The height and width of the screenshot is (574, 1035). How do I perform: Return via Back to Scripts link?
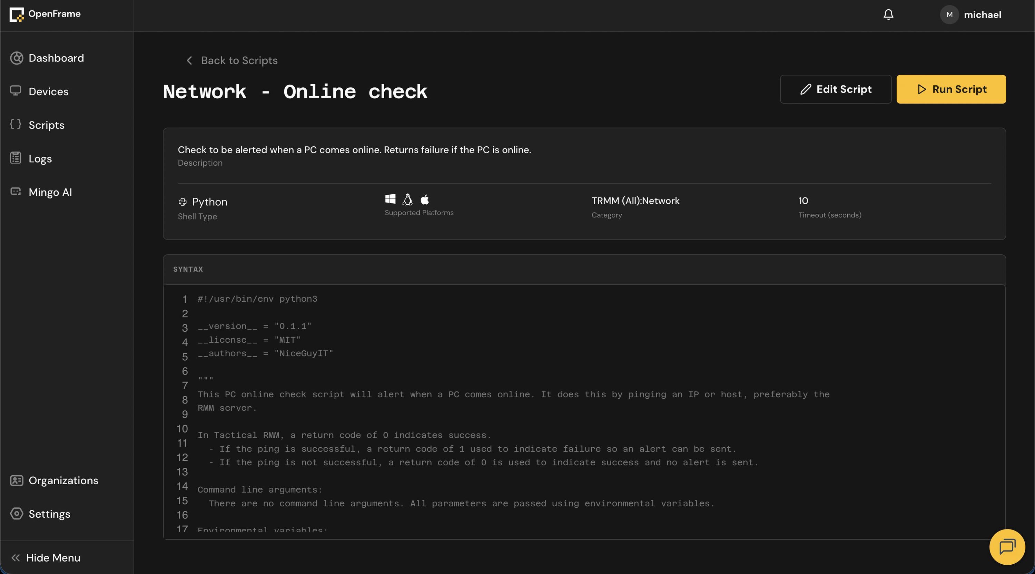point(232,60)
